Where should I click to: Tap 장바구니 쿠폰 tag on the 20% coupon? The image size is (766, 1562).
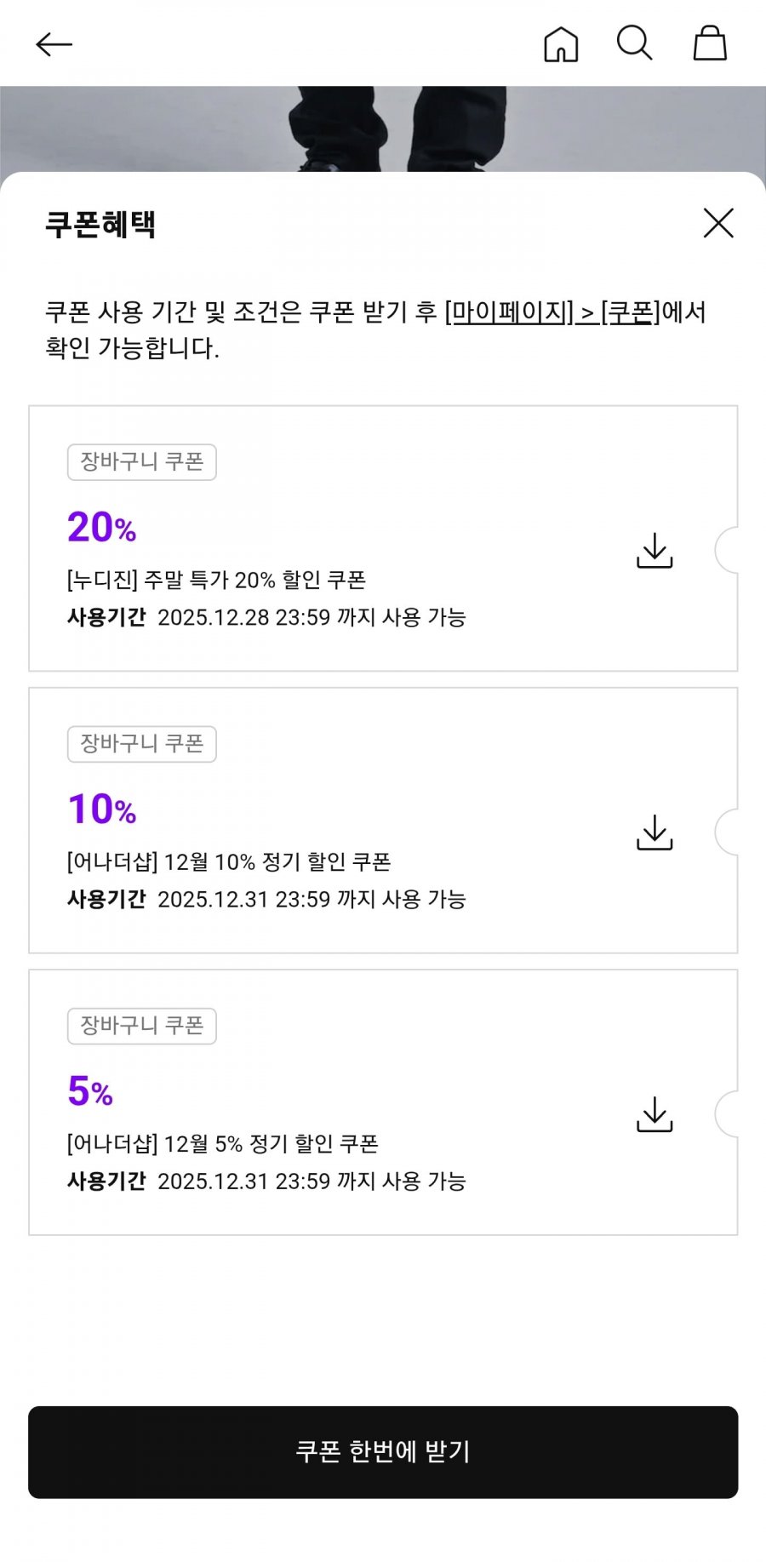click(142, 462)
